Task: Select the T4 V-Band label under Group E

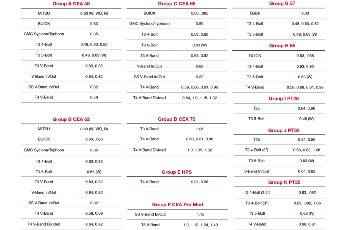Action: click(x=150, y=182)
